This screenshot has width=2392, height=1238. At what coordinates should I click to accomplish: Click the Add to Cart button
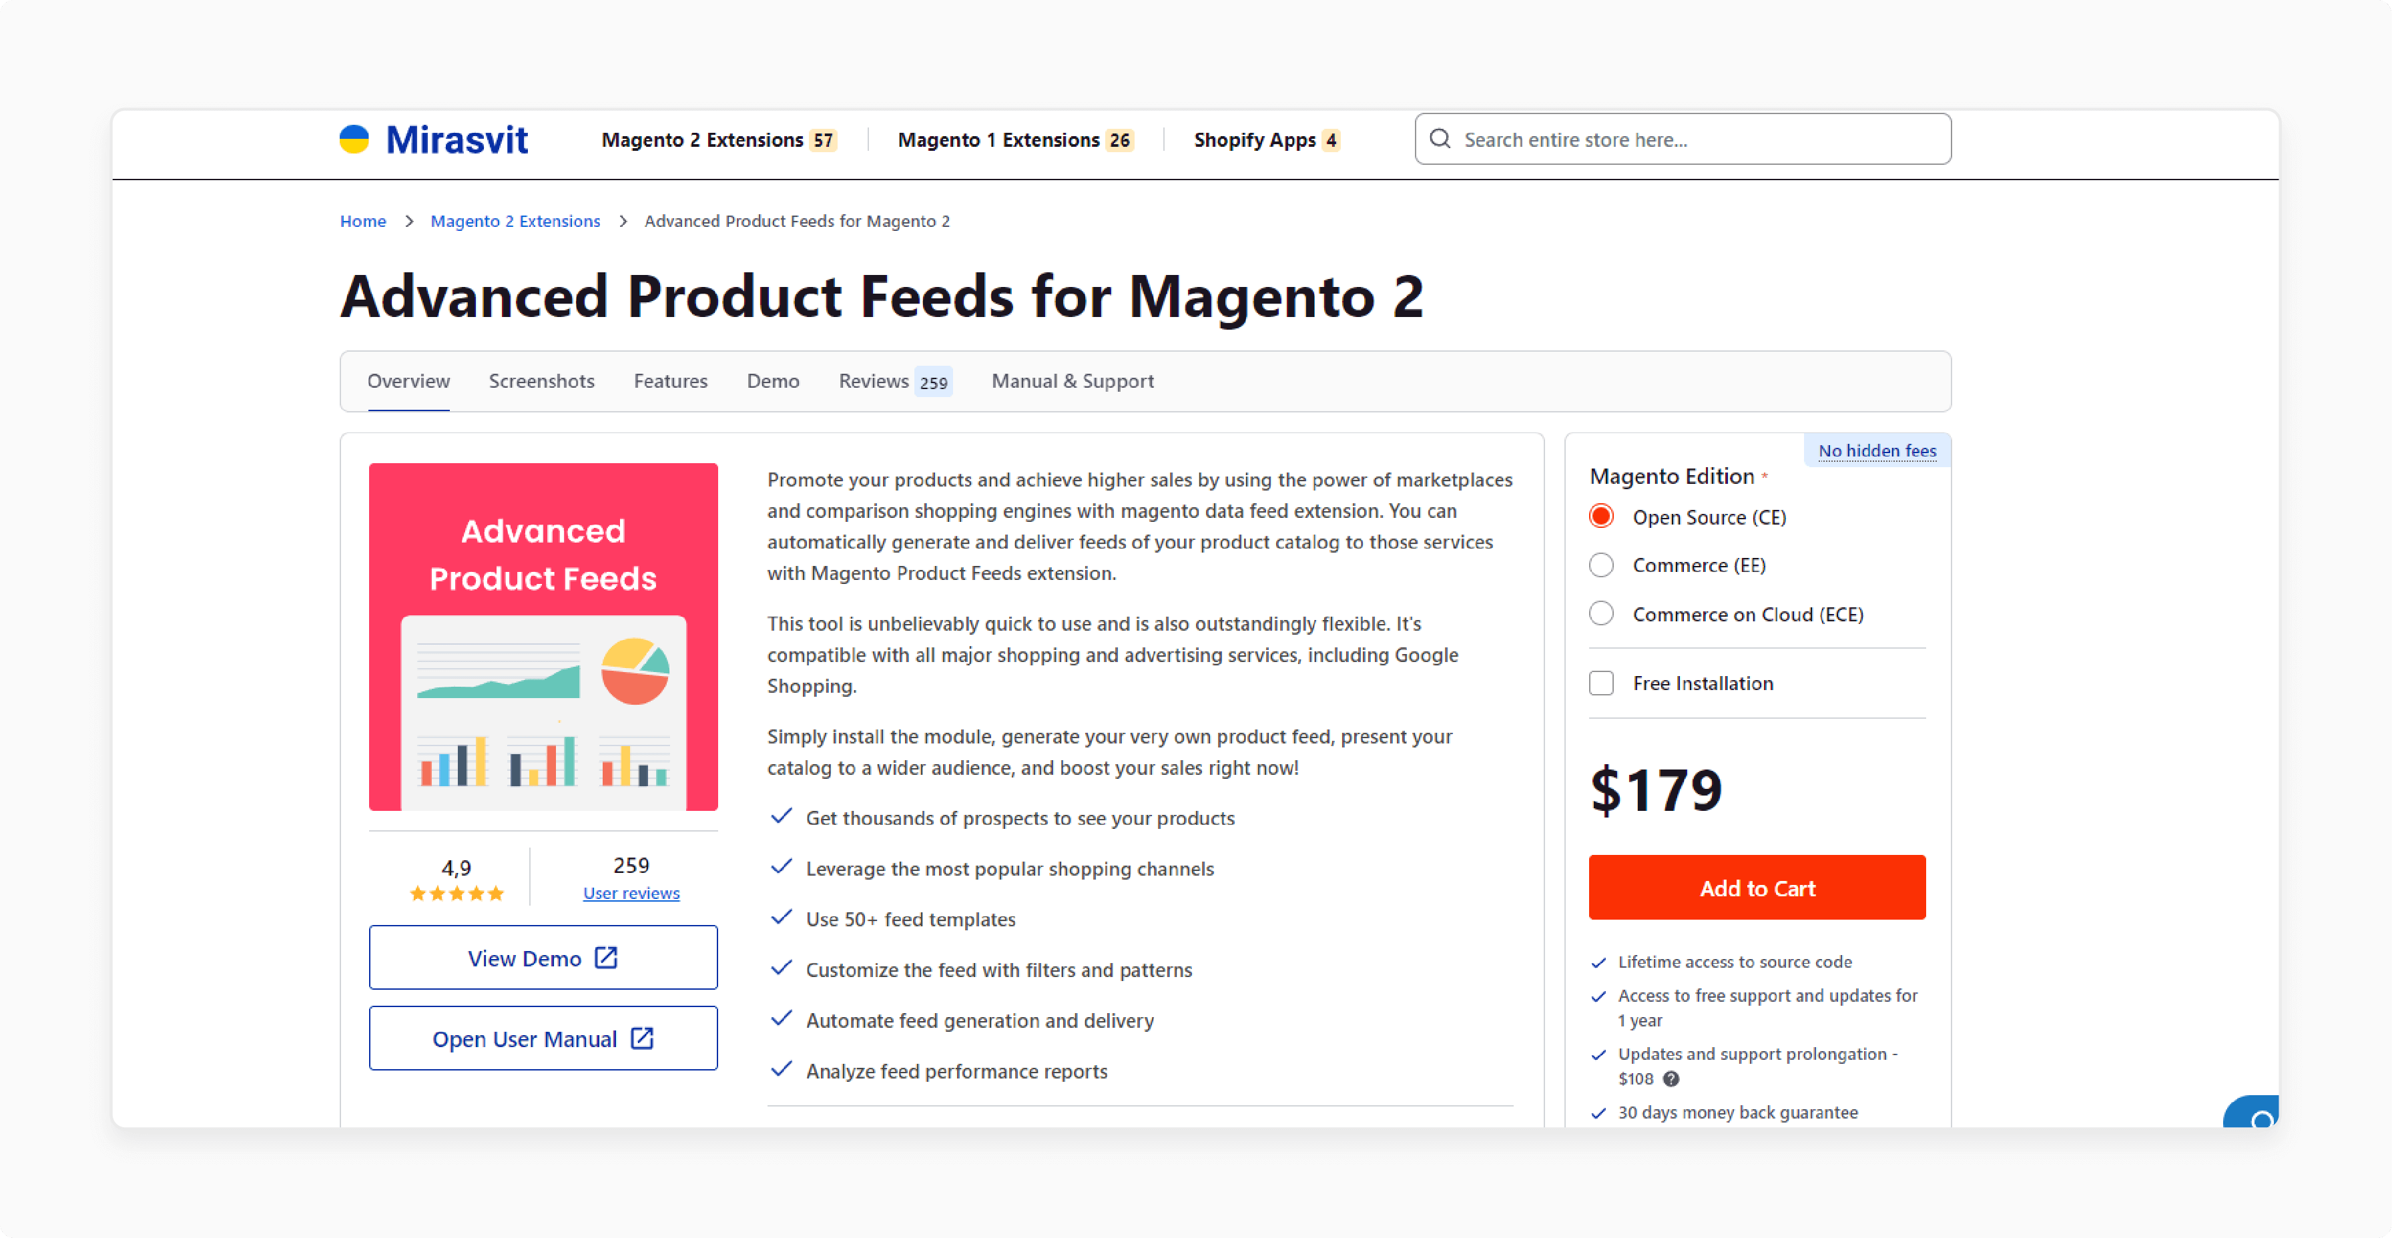1757,887
